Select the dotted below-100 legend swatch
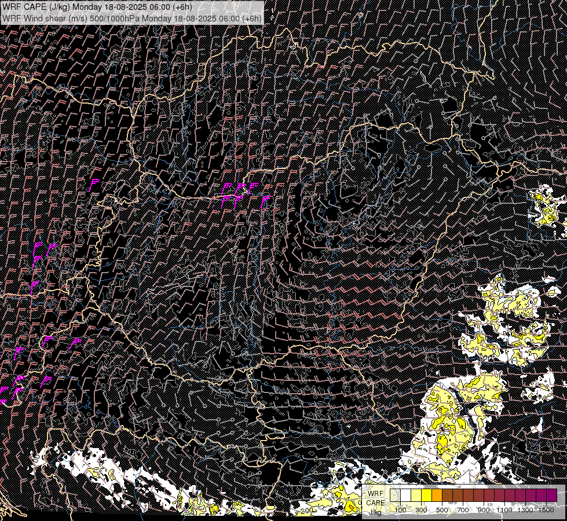 395,495
